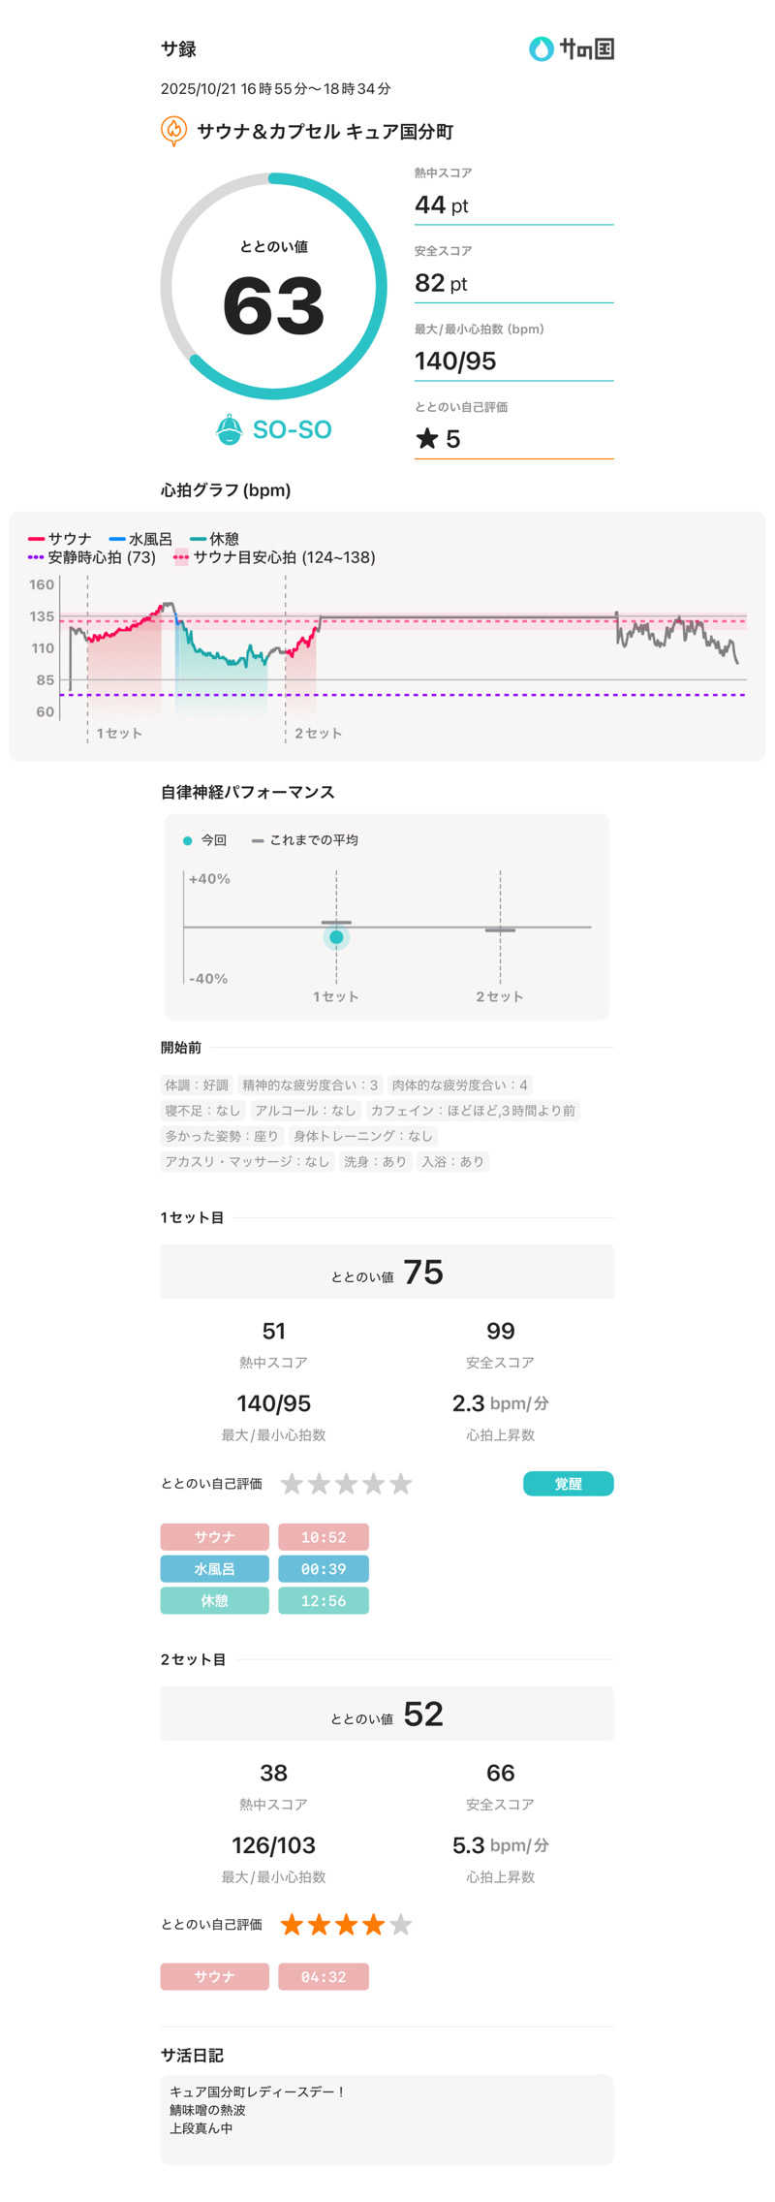
Task: Toggle the 休憩 legend in heart graph
Action: (215, 539)
